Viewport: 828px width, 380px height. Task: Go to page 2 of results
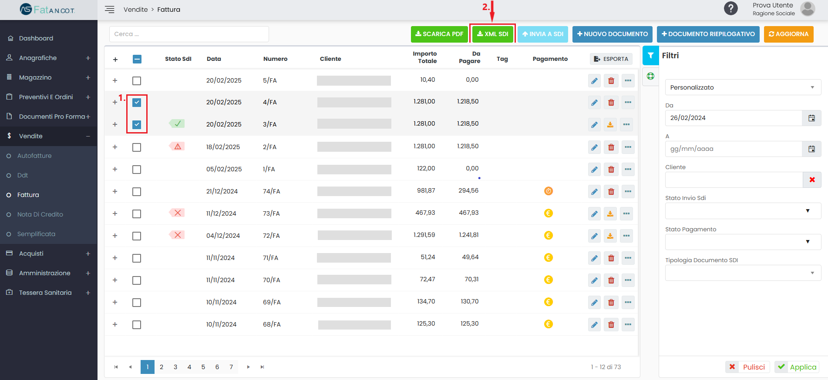pyautogui.click(x=162, y=367)
